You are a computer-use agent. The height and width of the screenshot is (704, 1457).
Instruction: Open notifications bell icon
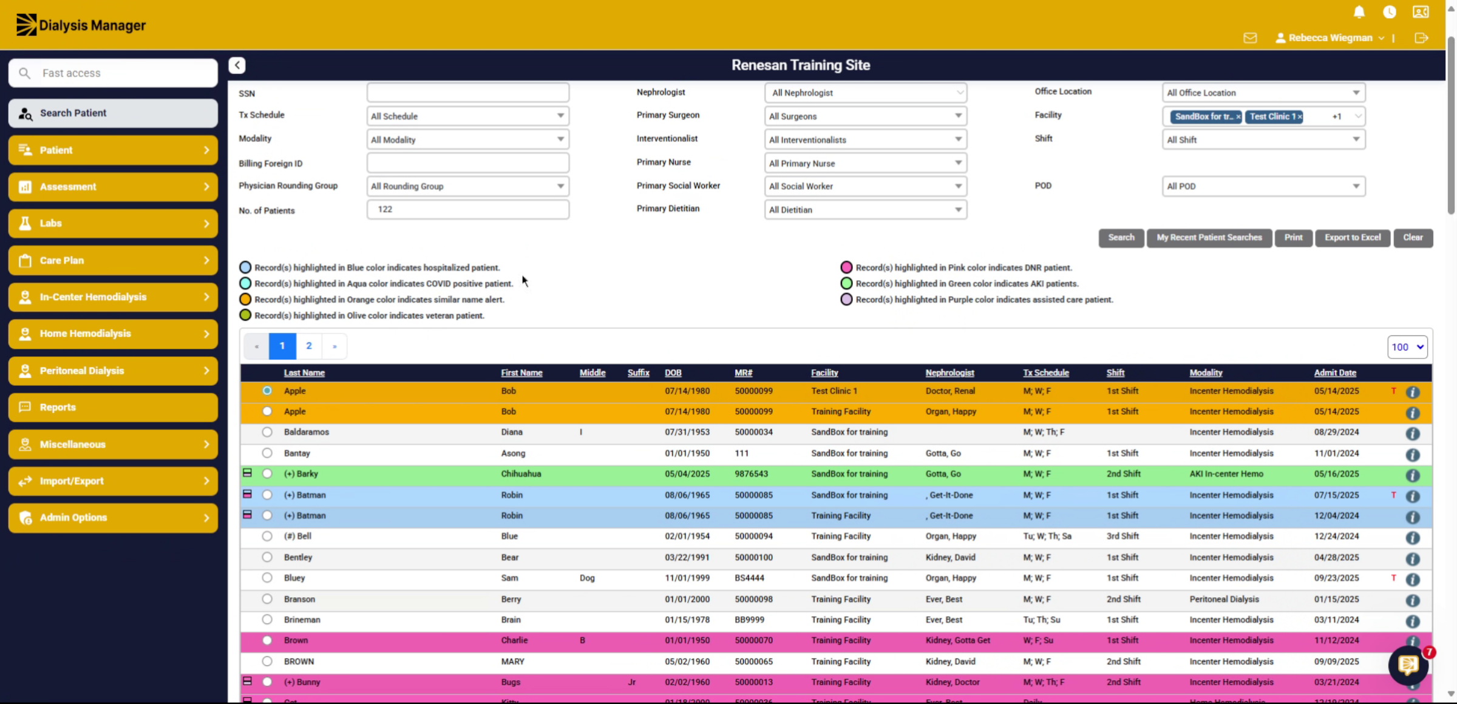(x=1359, y=12)
